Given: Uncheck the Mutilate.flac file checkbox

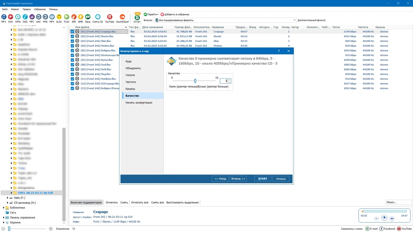Looking at the screenshot, I should (72, 79).
